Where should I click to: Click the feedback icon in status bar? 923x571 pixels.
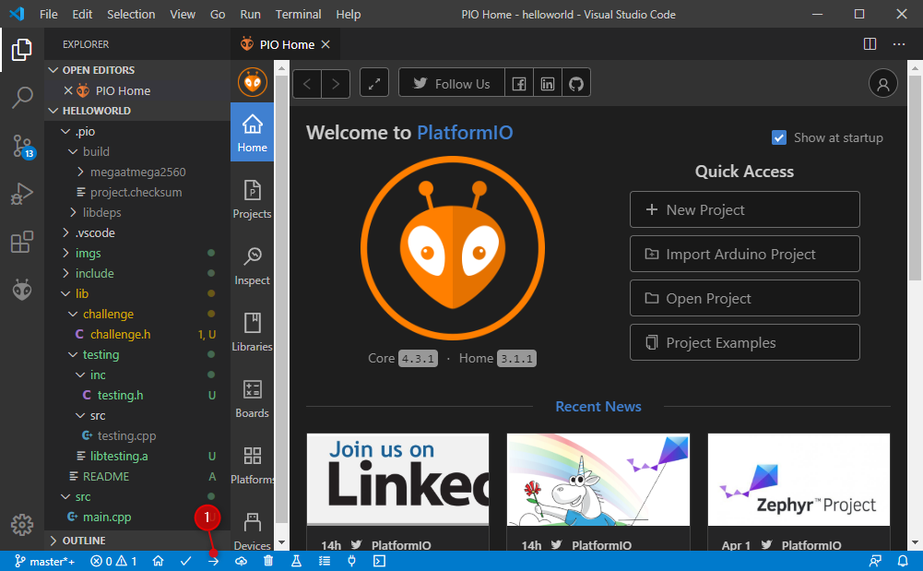(875, 561)
